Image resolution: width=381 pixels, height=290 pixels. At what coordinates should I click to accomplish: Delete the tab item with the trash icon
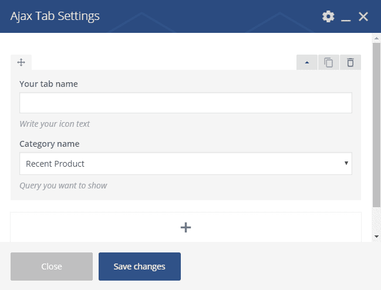[x=350, y=62]
